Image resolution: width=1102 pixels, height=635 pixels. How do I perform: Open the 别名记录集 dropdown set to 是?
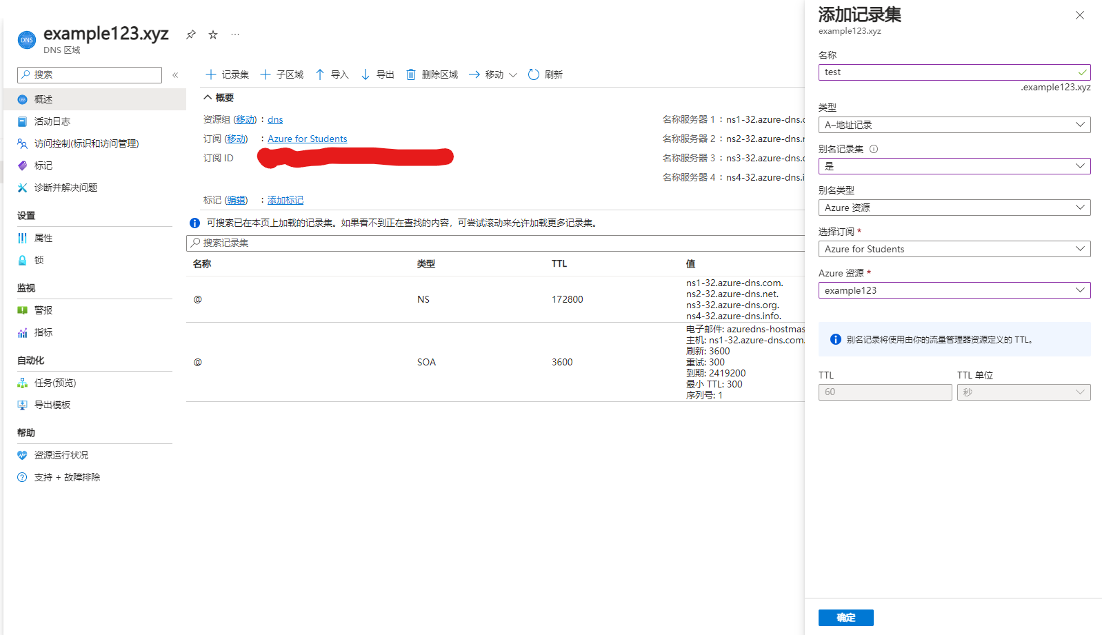coord(954,166)
